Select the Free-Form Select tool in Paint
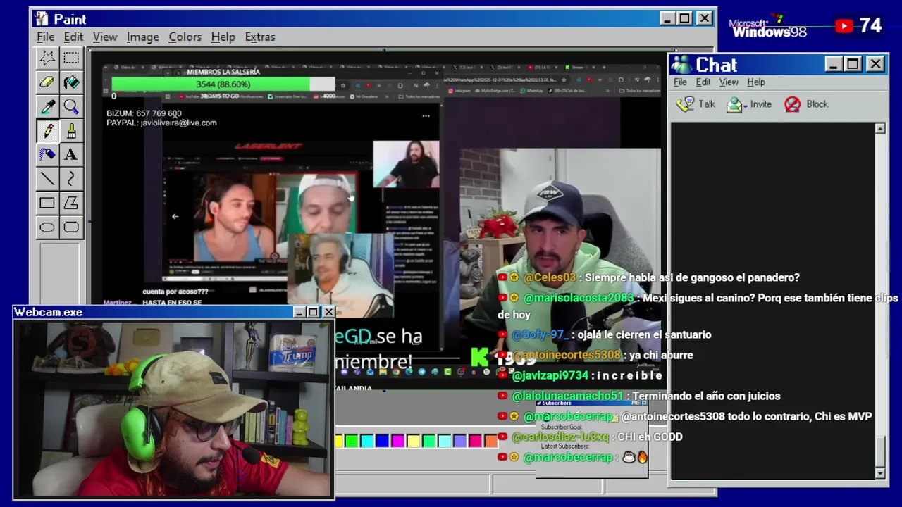 tap(47, 58)
